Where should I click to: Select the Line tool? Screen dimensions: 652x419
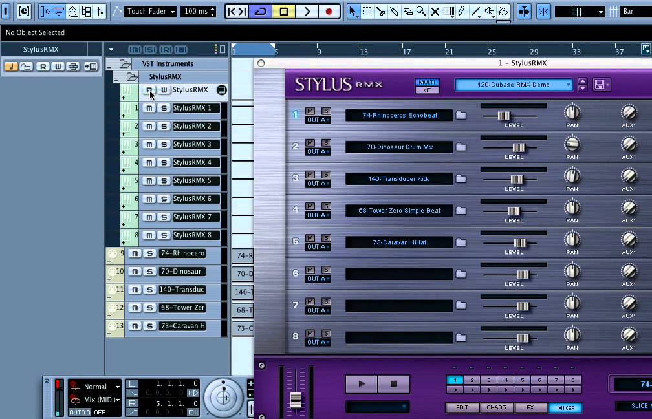[475, 11]
